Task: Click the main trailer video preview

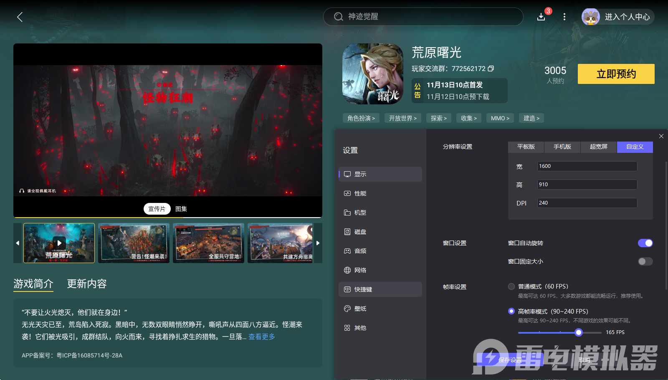Action: coord(168,130)
